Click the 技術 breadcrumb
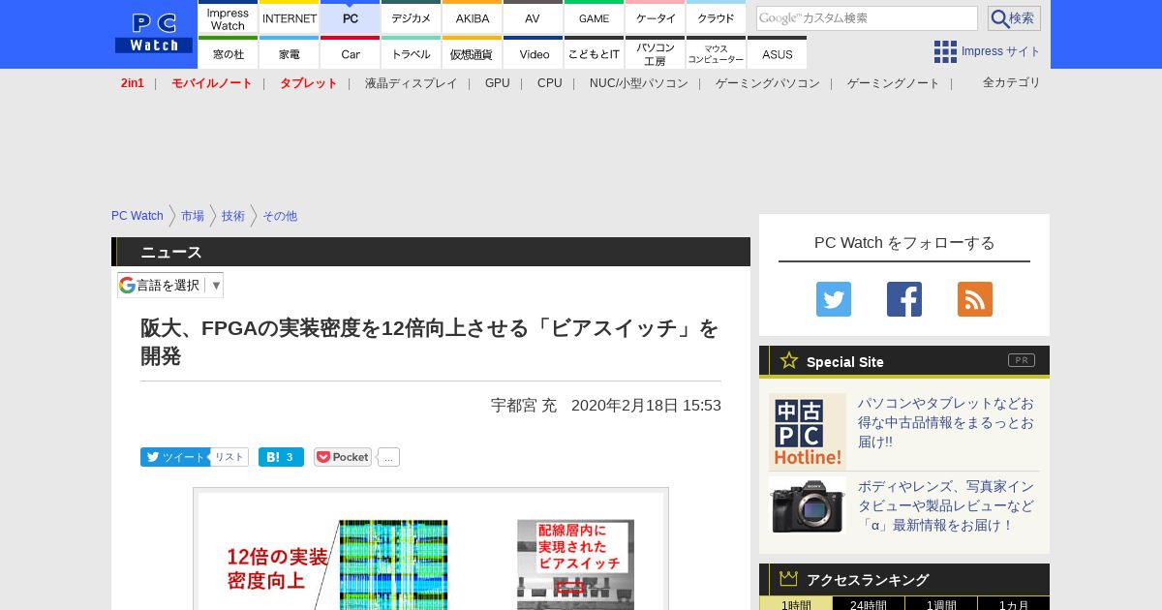The height and width of the screenshot is (610, 1162). click(233, 216)
